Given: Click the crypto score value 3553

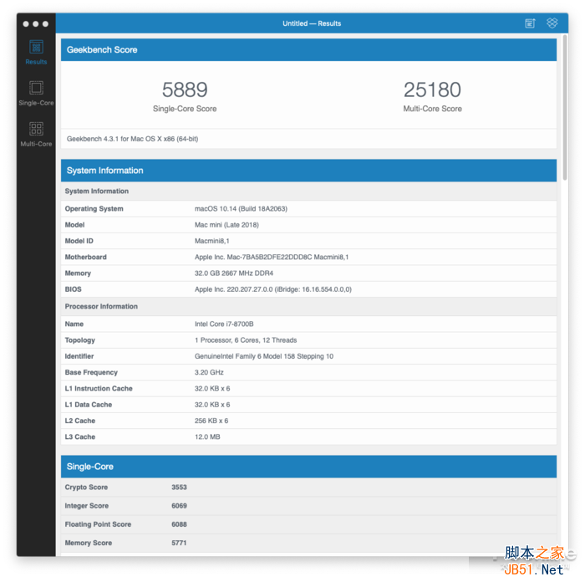Looking at the screenshot, I should tap(179, 487).
